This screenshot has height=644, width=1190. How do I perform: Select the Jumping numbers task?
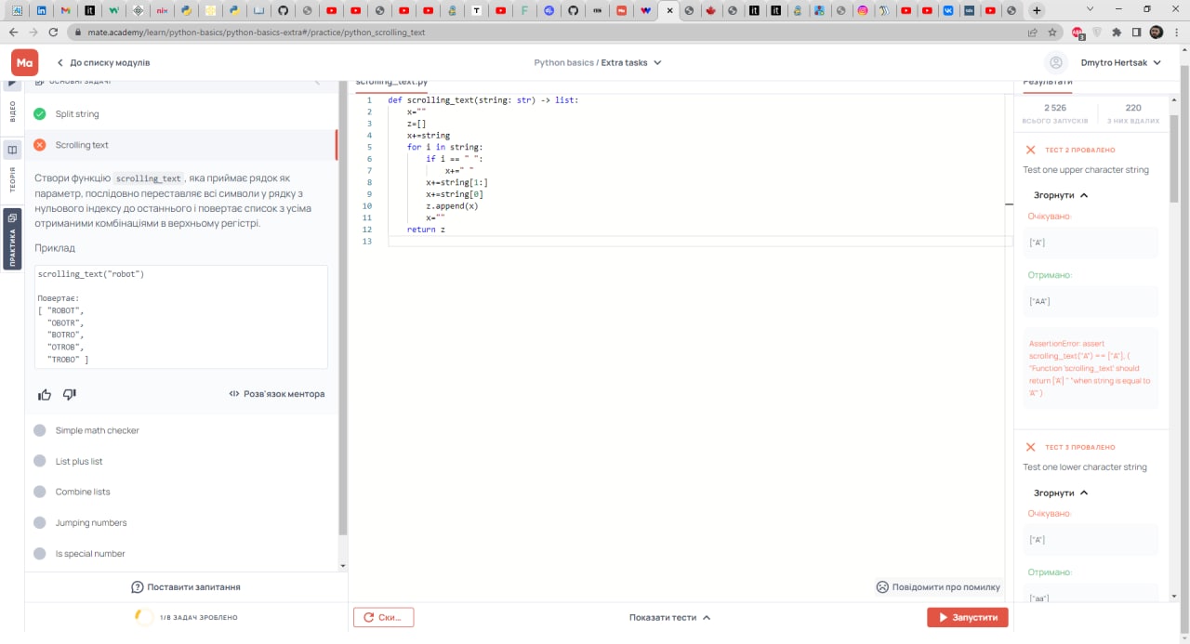[x=91, y=522]
